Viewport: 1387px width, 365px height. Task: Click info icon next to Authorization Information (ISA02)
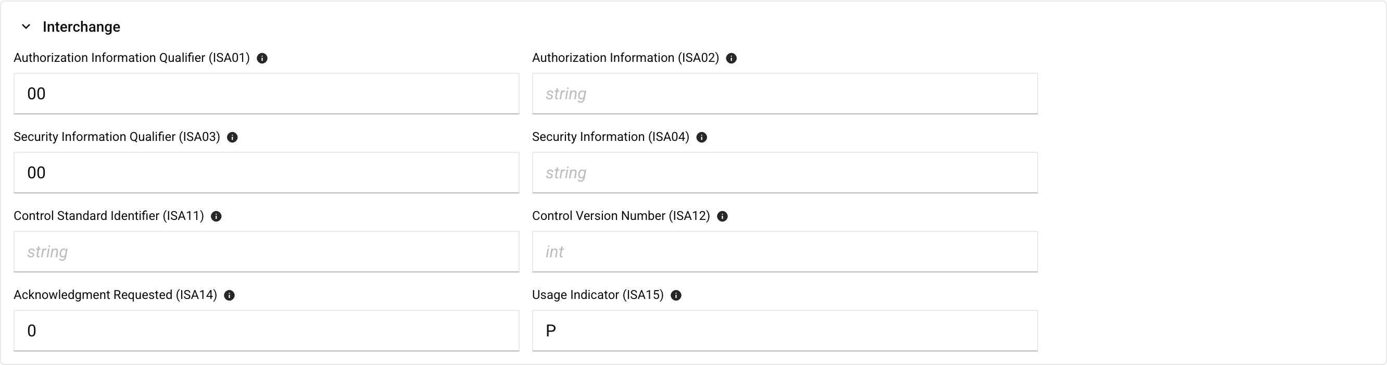(x=731, y=59)
